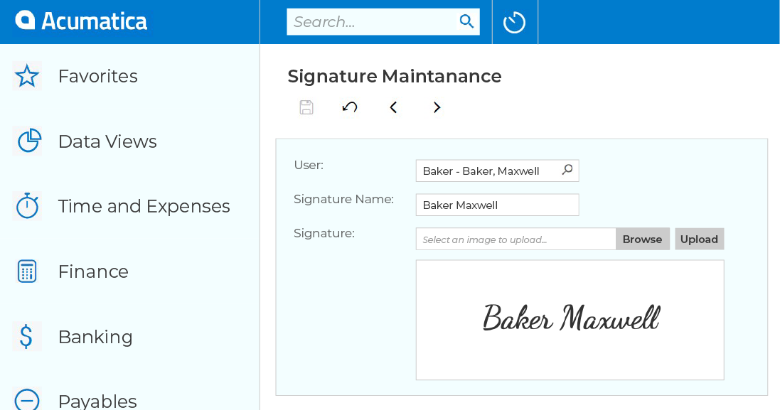Screen dimensions: 780x410
Task: Click the Banking dollar sign icon
Action: pos(26,336)
